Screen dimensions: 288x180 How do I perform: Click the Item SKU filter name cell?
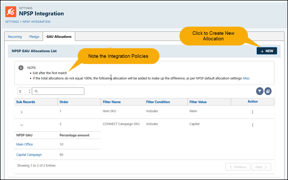[x=110, y=111]
